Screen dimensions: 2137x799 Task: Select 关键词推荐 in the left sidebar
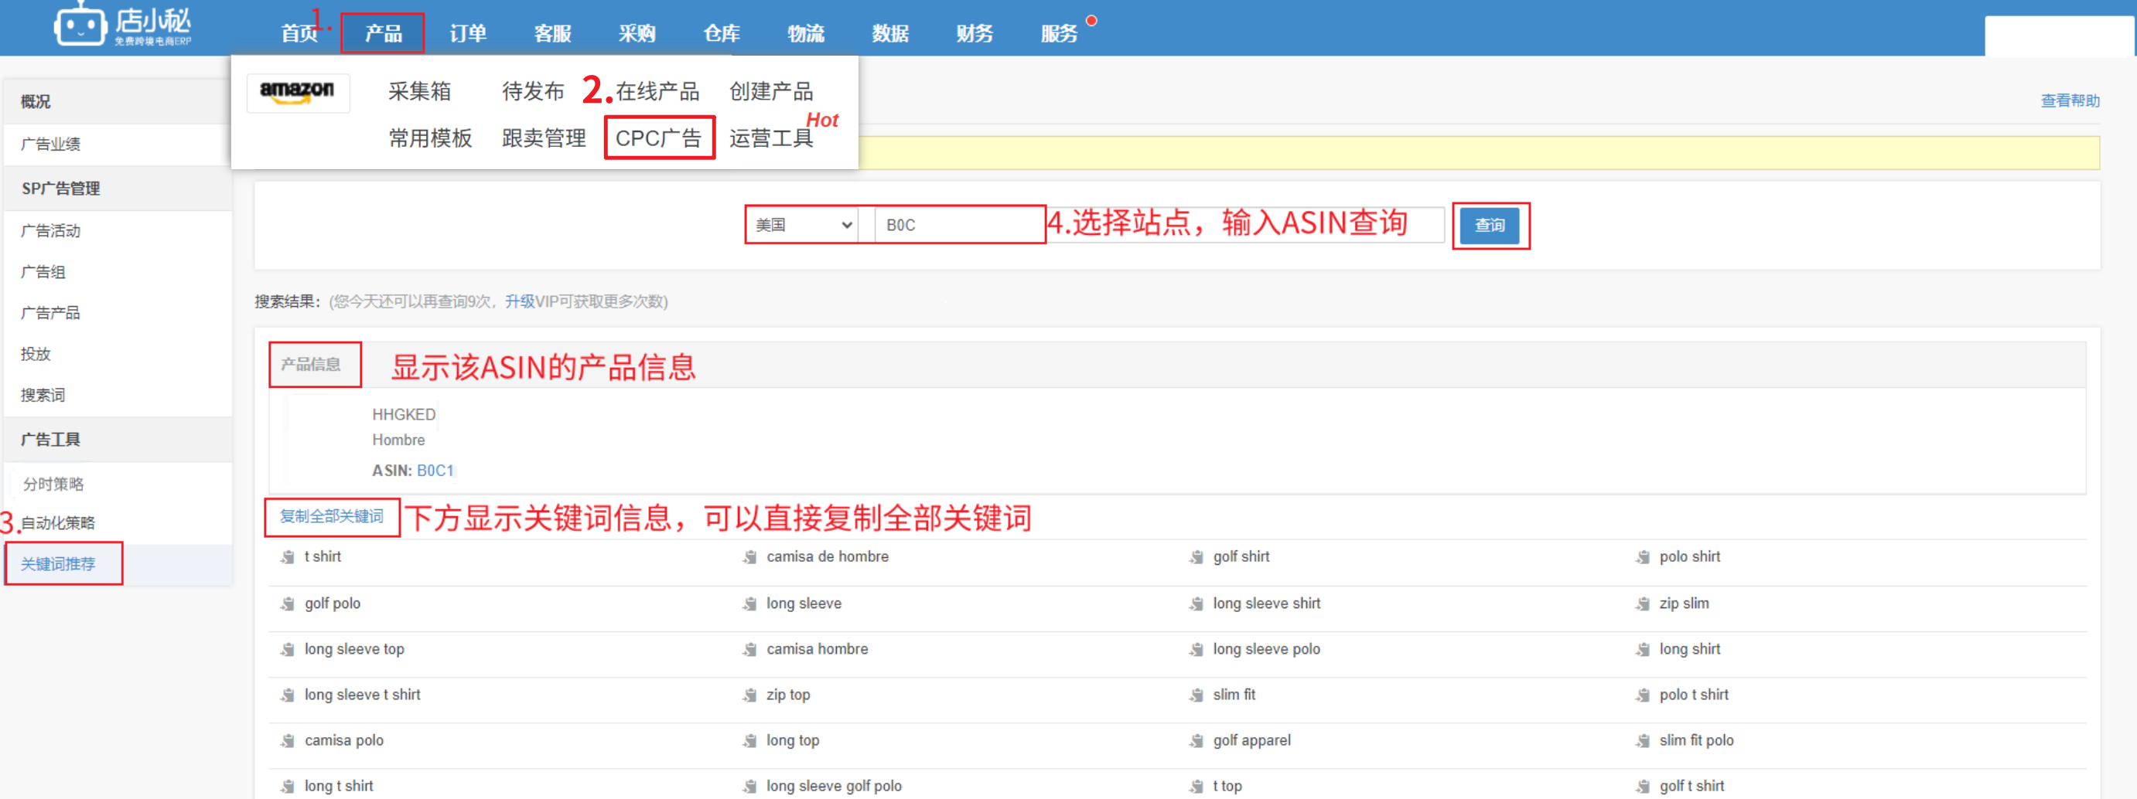58,563
